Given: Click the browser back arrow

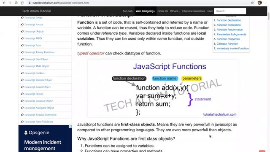Looking at the screenshot, I should pyautogui.click(x=4, y=3).
